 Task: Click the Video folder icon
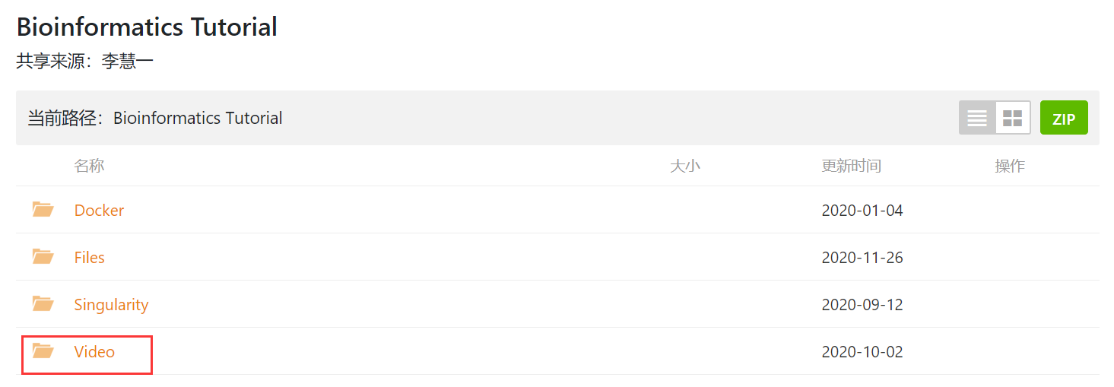click(43, 351)
